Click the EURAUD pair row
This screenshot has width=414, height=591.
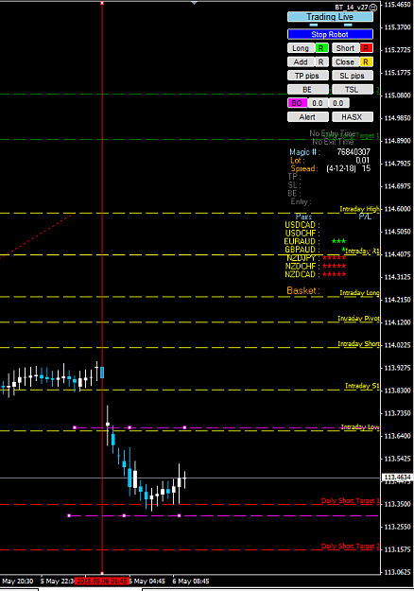click(315, 242)
